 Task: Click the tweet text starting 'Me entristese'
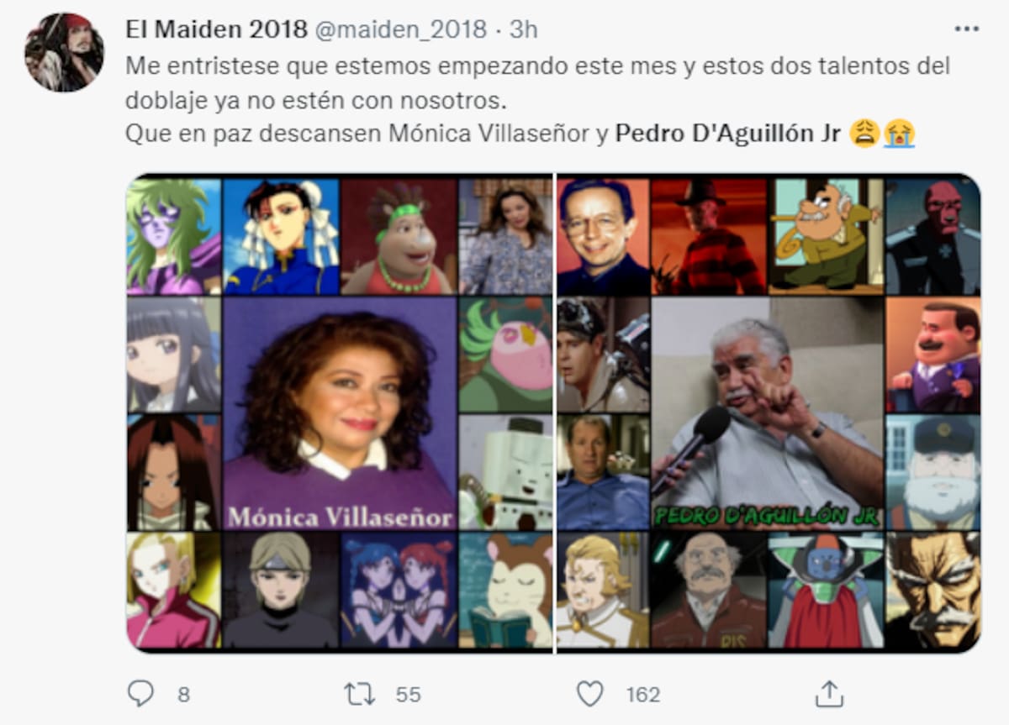pyautogui.click(x=538, y=99)
